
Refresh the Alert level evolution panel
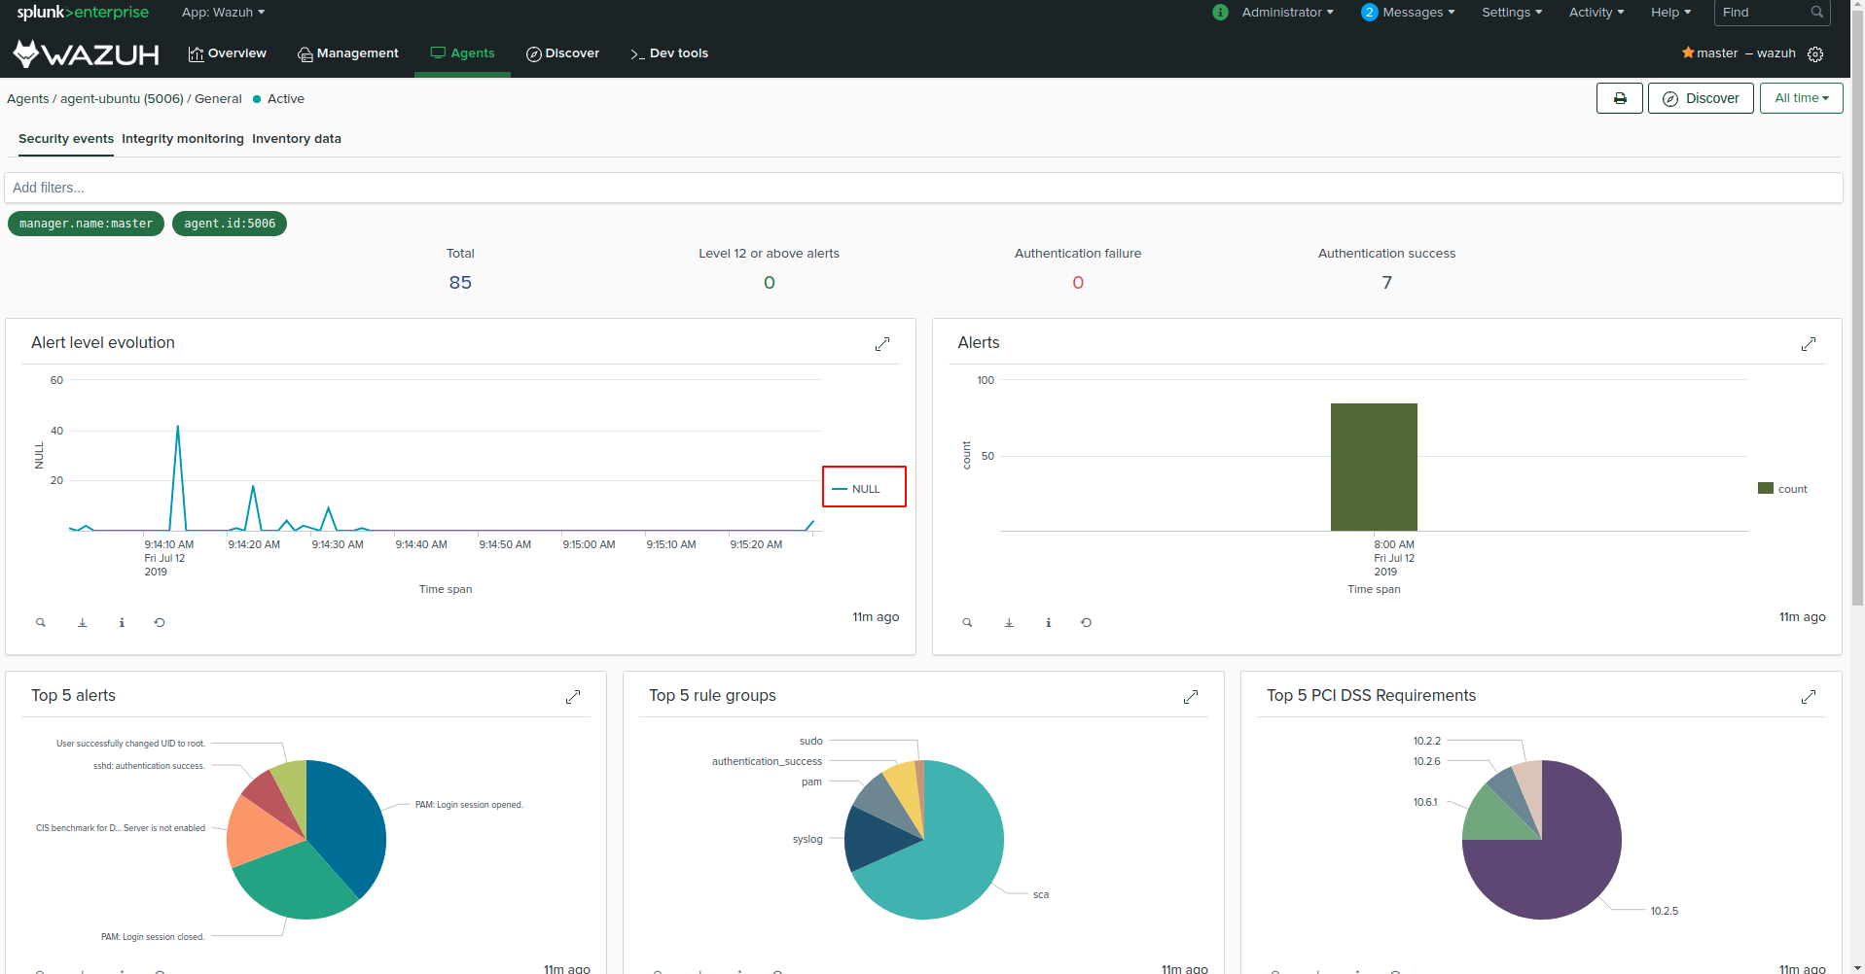[160, 622]
